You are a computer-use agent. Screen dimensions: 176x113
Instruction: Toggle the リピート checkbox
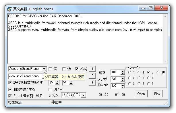tap(50, 90)
